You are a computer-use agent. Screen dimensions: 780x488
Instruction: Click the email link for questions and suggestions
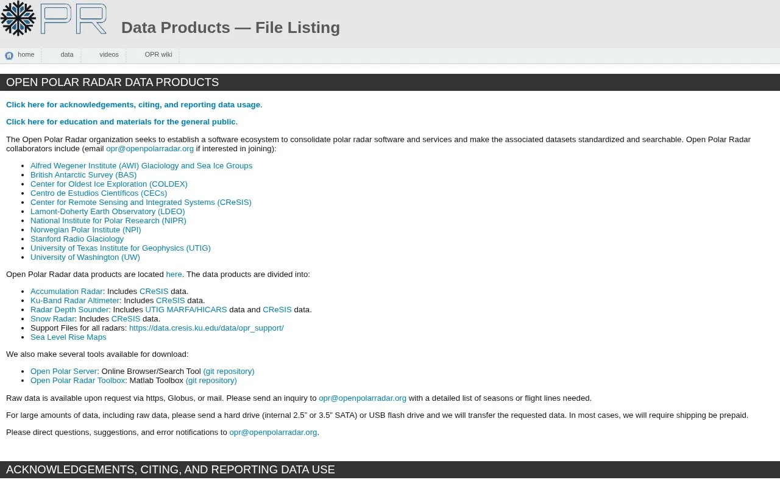[x=273, y=432]
